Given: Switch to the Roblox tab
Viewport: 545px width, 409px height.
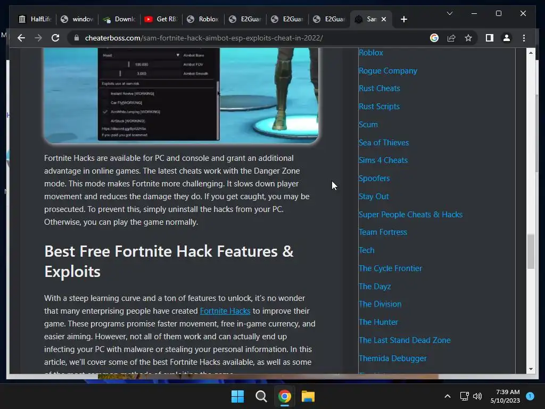Looking at the screenshot, I should coord(203,19).
